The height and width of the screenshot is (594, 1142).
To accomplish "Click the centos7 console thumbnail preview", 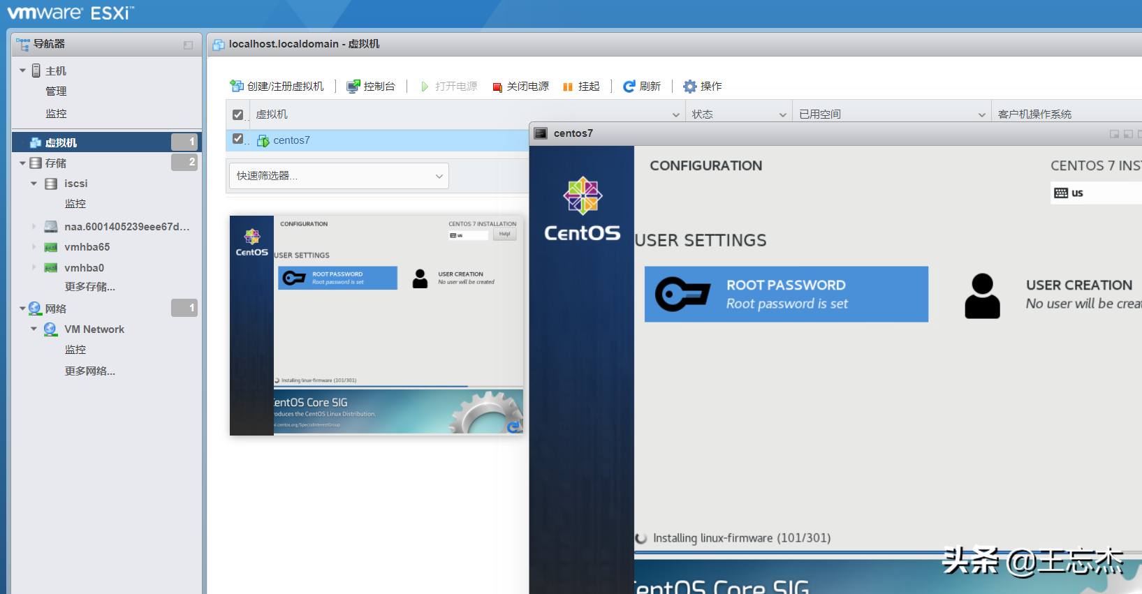I will [376, 325].
